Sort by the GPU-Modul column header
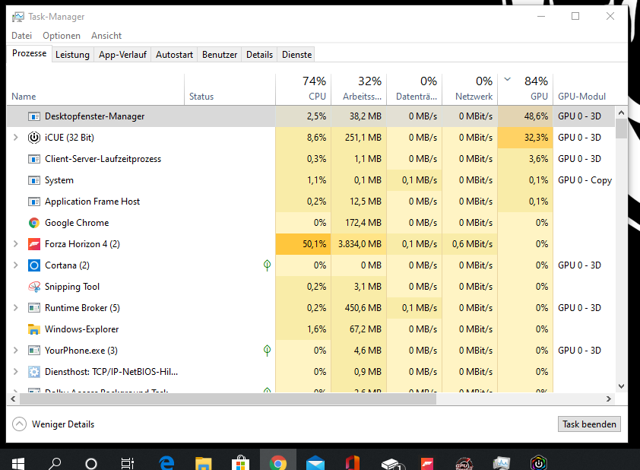The image size is (640, 470). tap(584, 89)
